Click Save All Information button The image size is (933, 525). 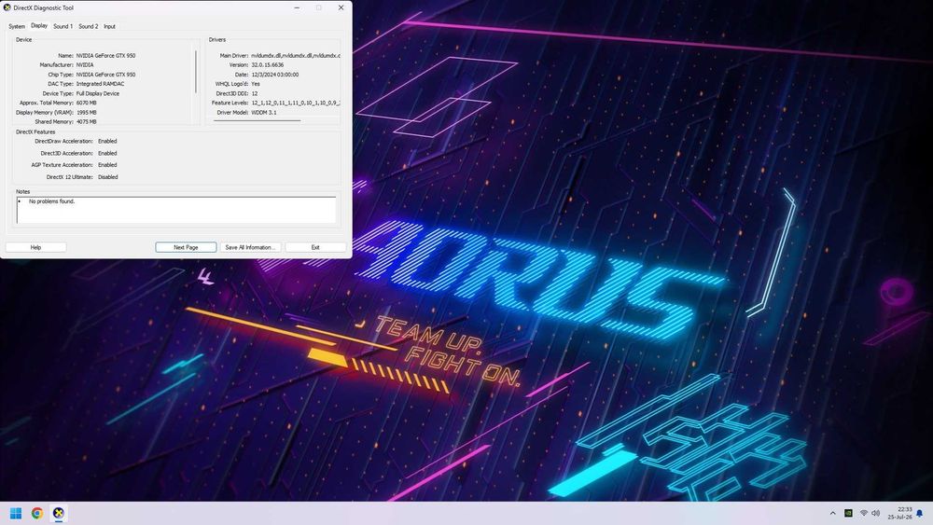[250, 247]
